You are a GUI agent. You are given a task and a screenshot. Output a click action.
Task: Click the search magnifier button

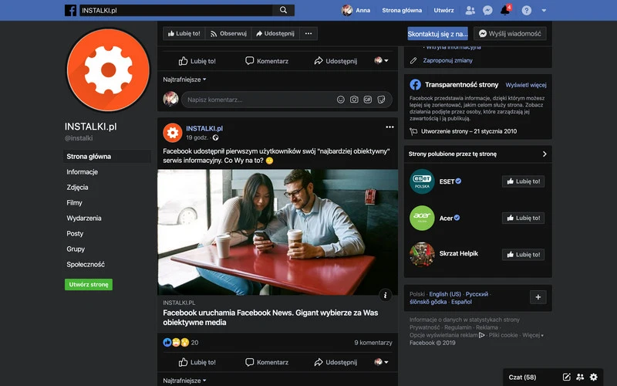point(284,10)
